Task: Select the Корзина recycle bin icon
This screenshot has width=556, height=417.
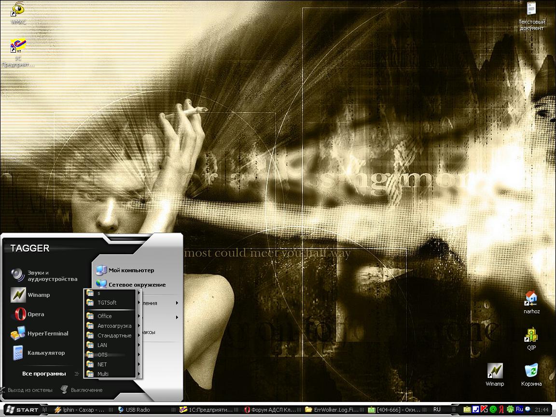Action: 531,375
